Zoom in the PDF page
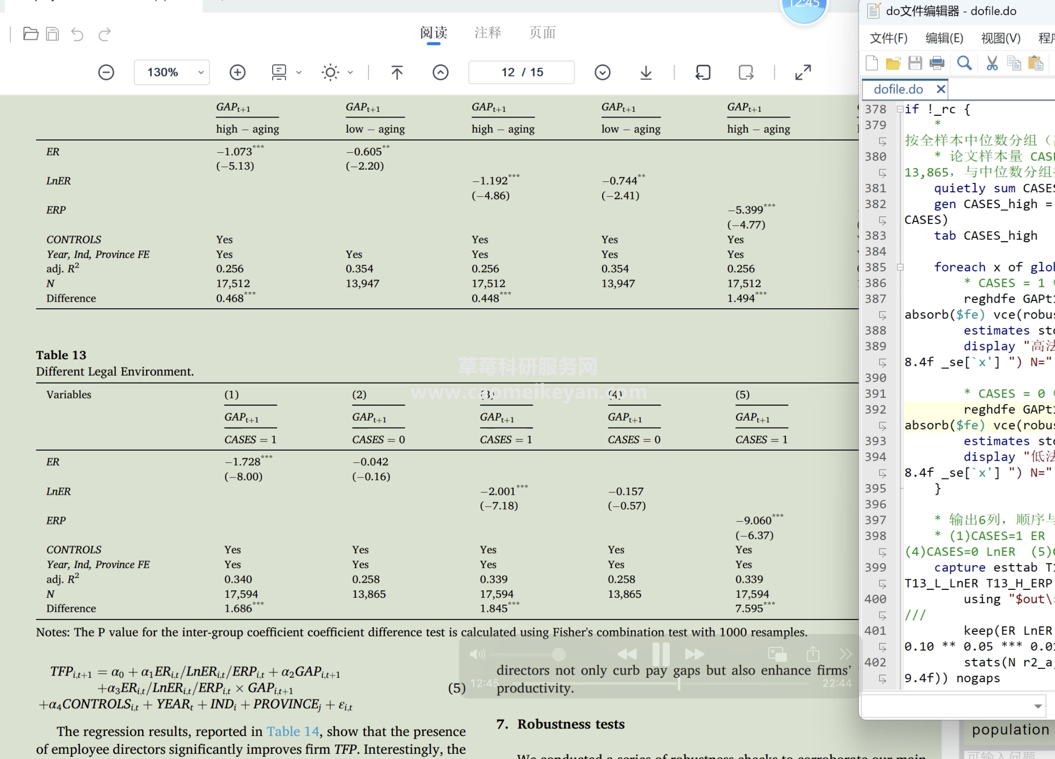The image size is (1055, 759). click(237, 72)
